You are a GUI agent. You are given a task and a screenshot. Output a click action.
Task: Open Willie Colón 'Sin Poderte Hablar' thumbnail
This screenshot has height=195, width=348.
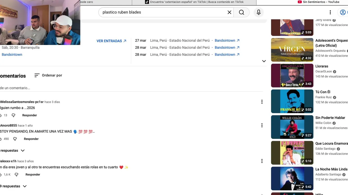click(x=292, y=127)
